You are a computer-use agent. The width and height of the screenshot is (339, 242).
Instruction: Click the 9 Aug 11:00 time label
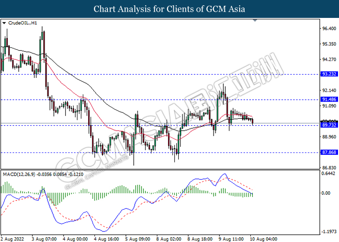pyautogui.click(x=231, y=239)
